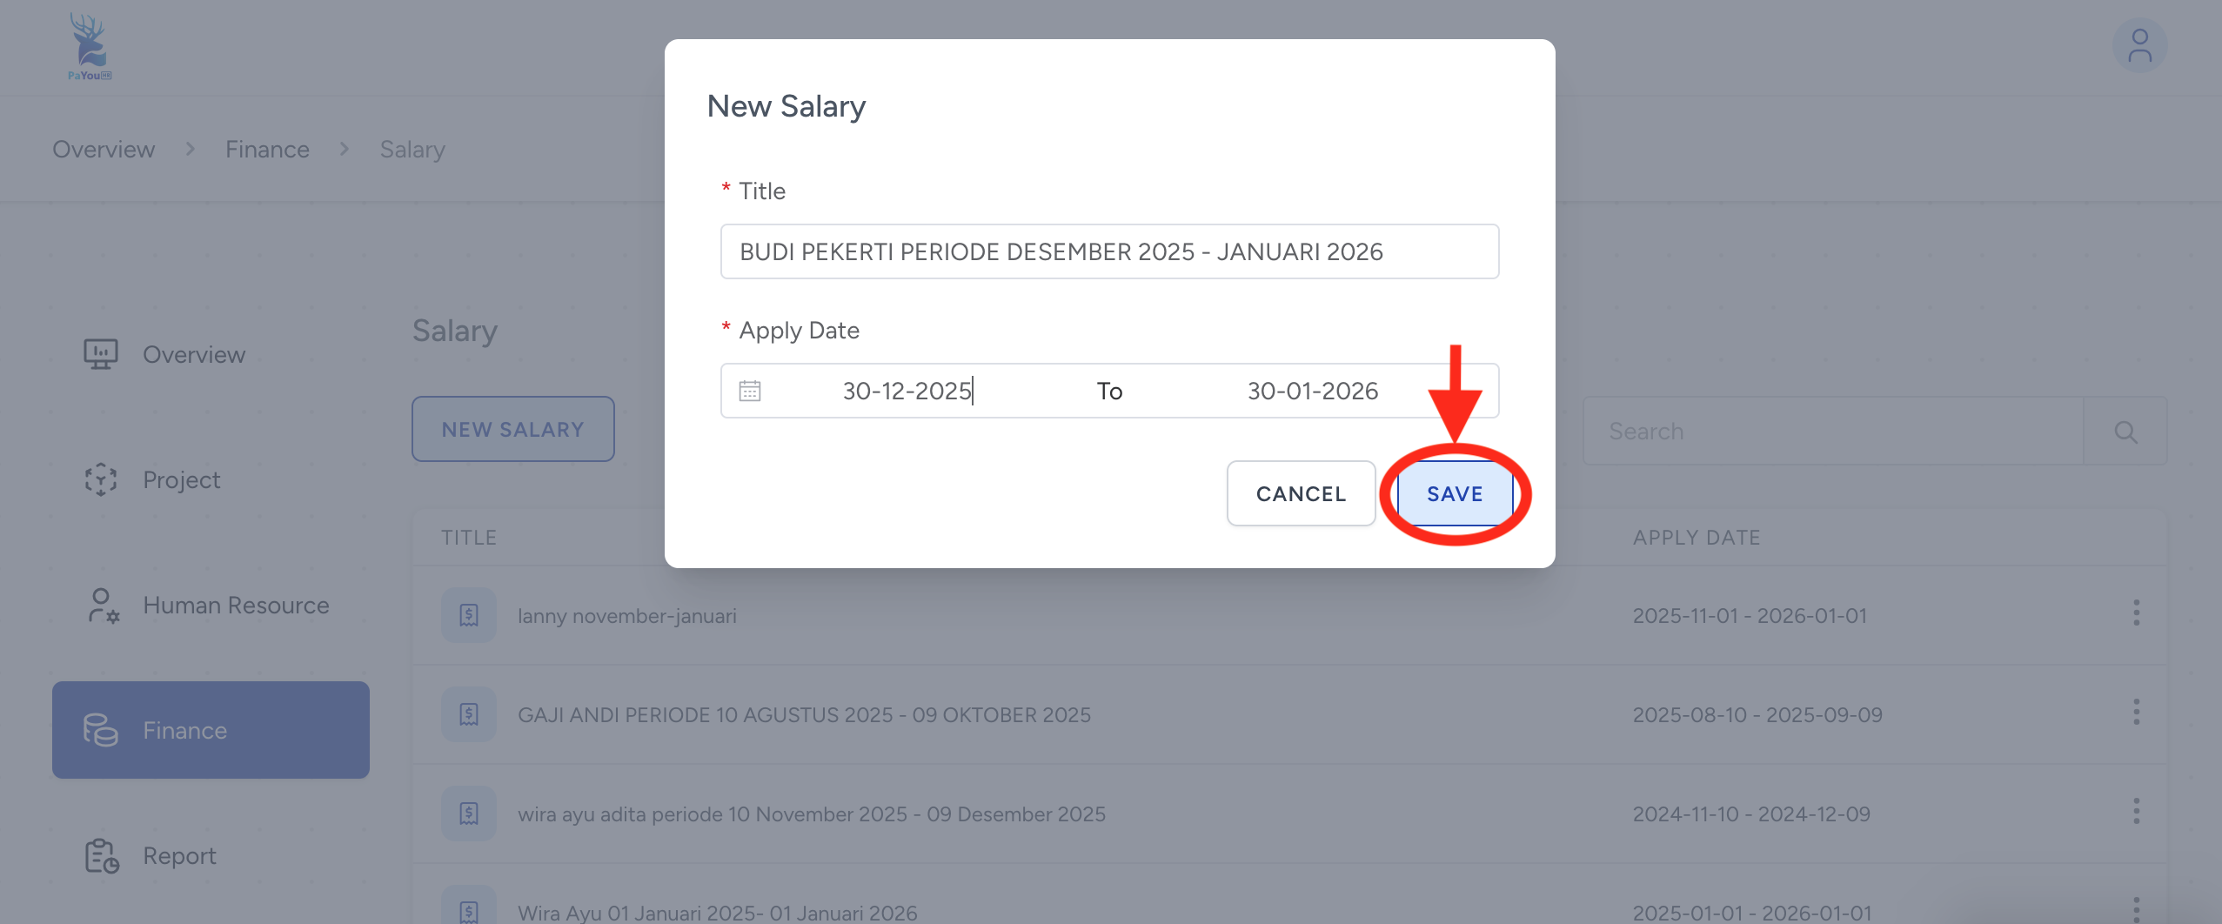
Task: Go to Overview in the sidebar
Action: [x=193, y=355]
